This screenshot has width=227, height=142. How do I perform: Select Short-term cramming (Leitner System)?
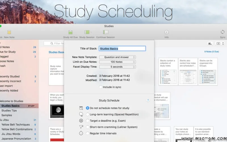[87, 127]
